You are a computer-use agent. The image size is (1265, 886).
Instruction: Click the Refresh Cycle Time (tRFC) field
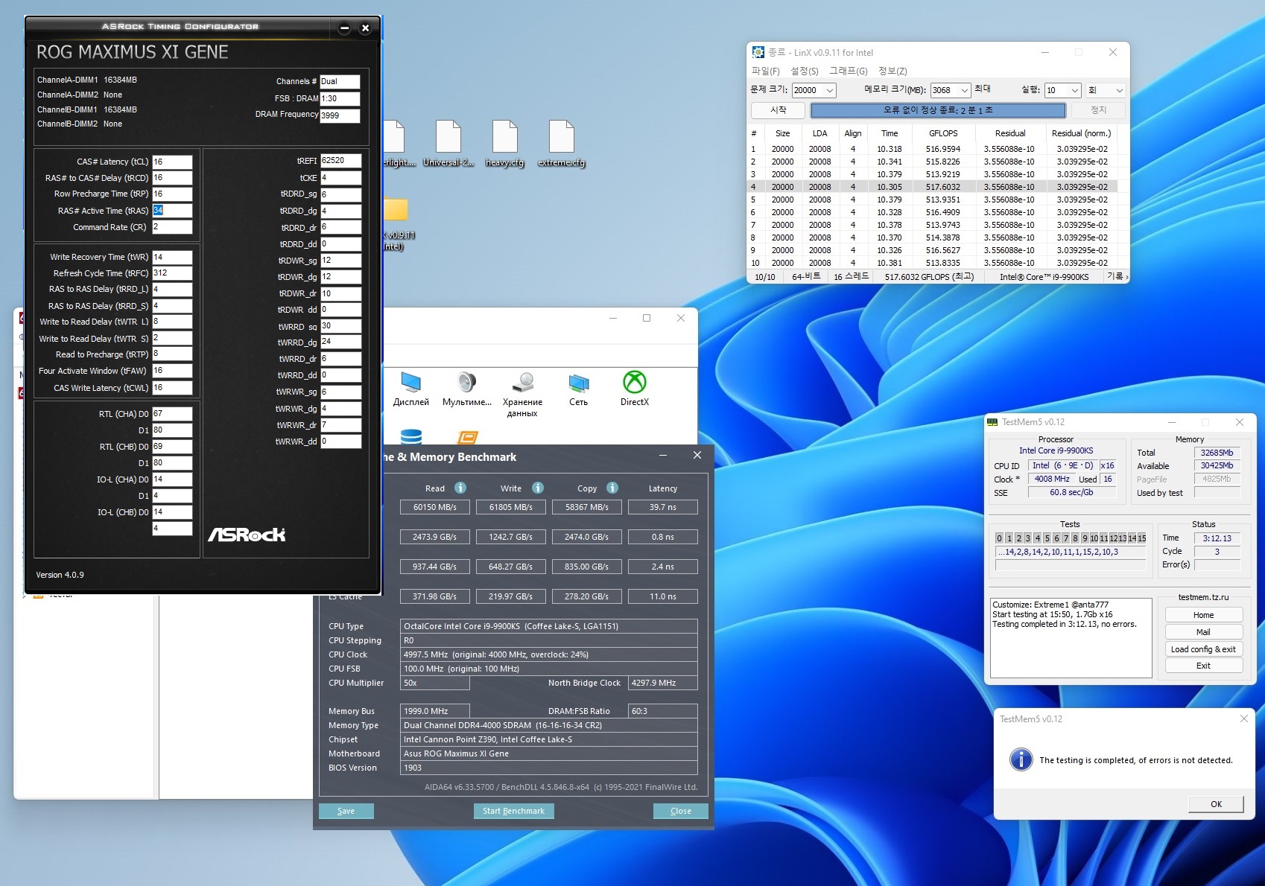tap(172, 273)
